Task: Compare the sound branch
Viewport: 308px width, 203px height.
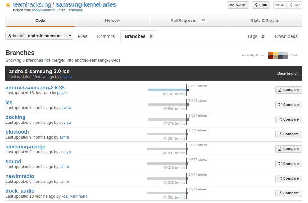Action: (x=288, y=164)
